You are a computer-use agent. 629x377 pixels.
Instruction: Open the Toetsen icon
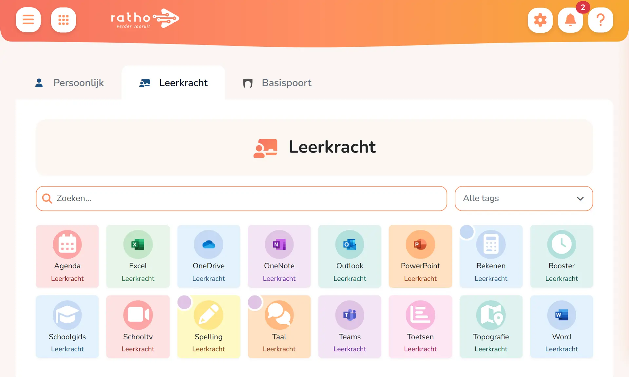[420, 315]
